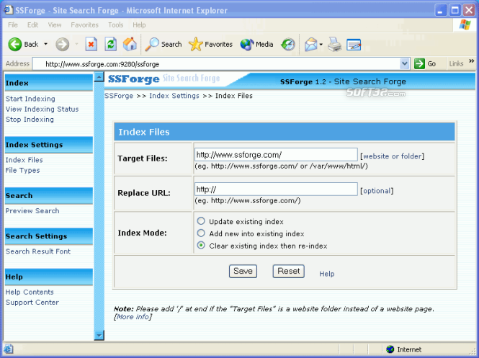Viewport: 479px width, 358px height.
Task: Select Update existing index option
Action: click(201, 221)
